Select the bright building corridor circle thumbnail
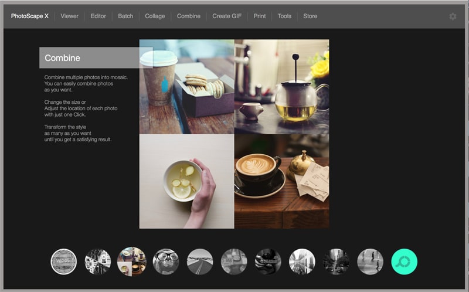 point(302,262)
